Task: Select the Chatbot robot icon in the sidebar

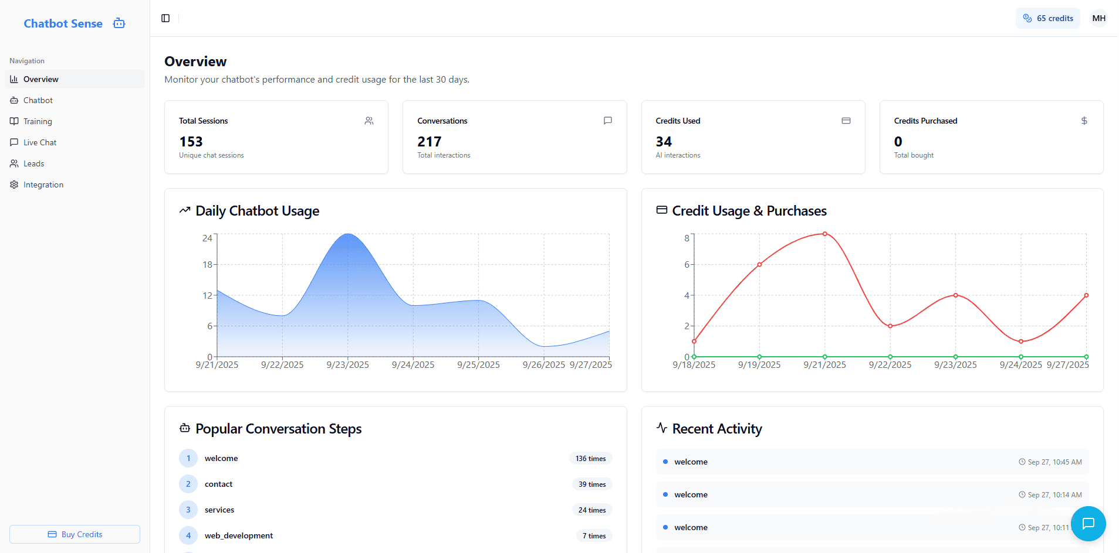Action: [14, 100]
